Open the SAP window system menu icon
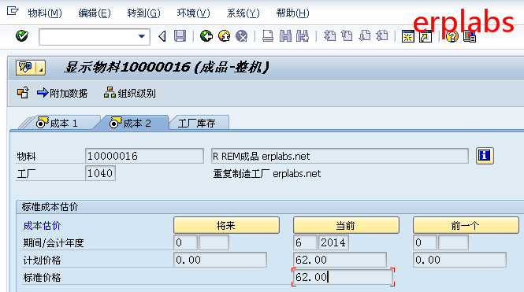Image resolution: width=524 pixels, height=292 pixels. coord(13,11)
